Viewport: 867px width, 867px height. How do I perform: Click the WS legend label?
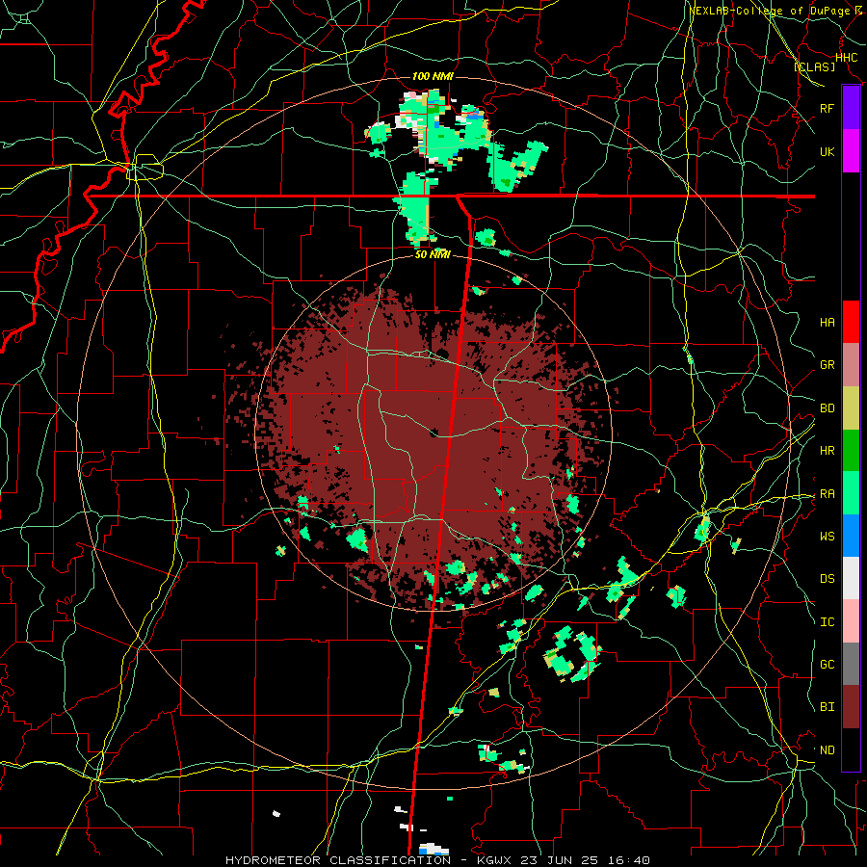828,537
